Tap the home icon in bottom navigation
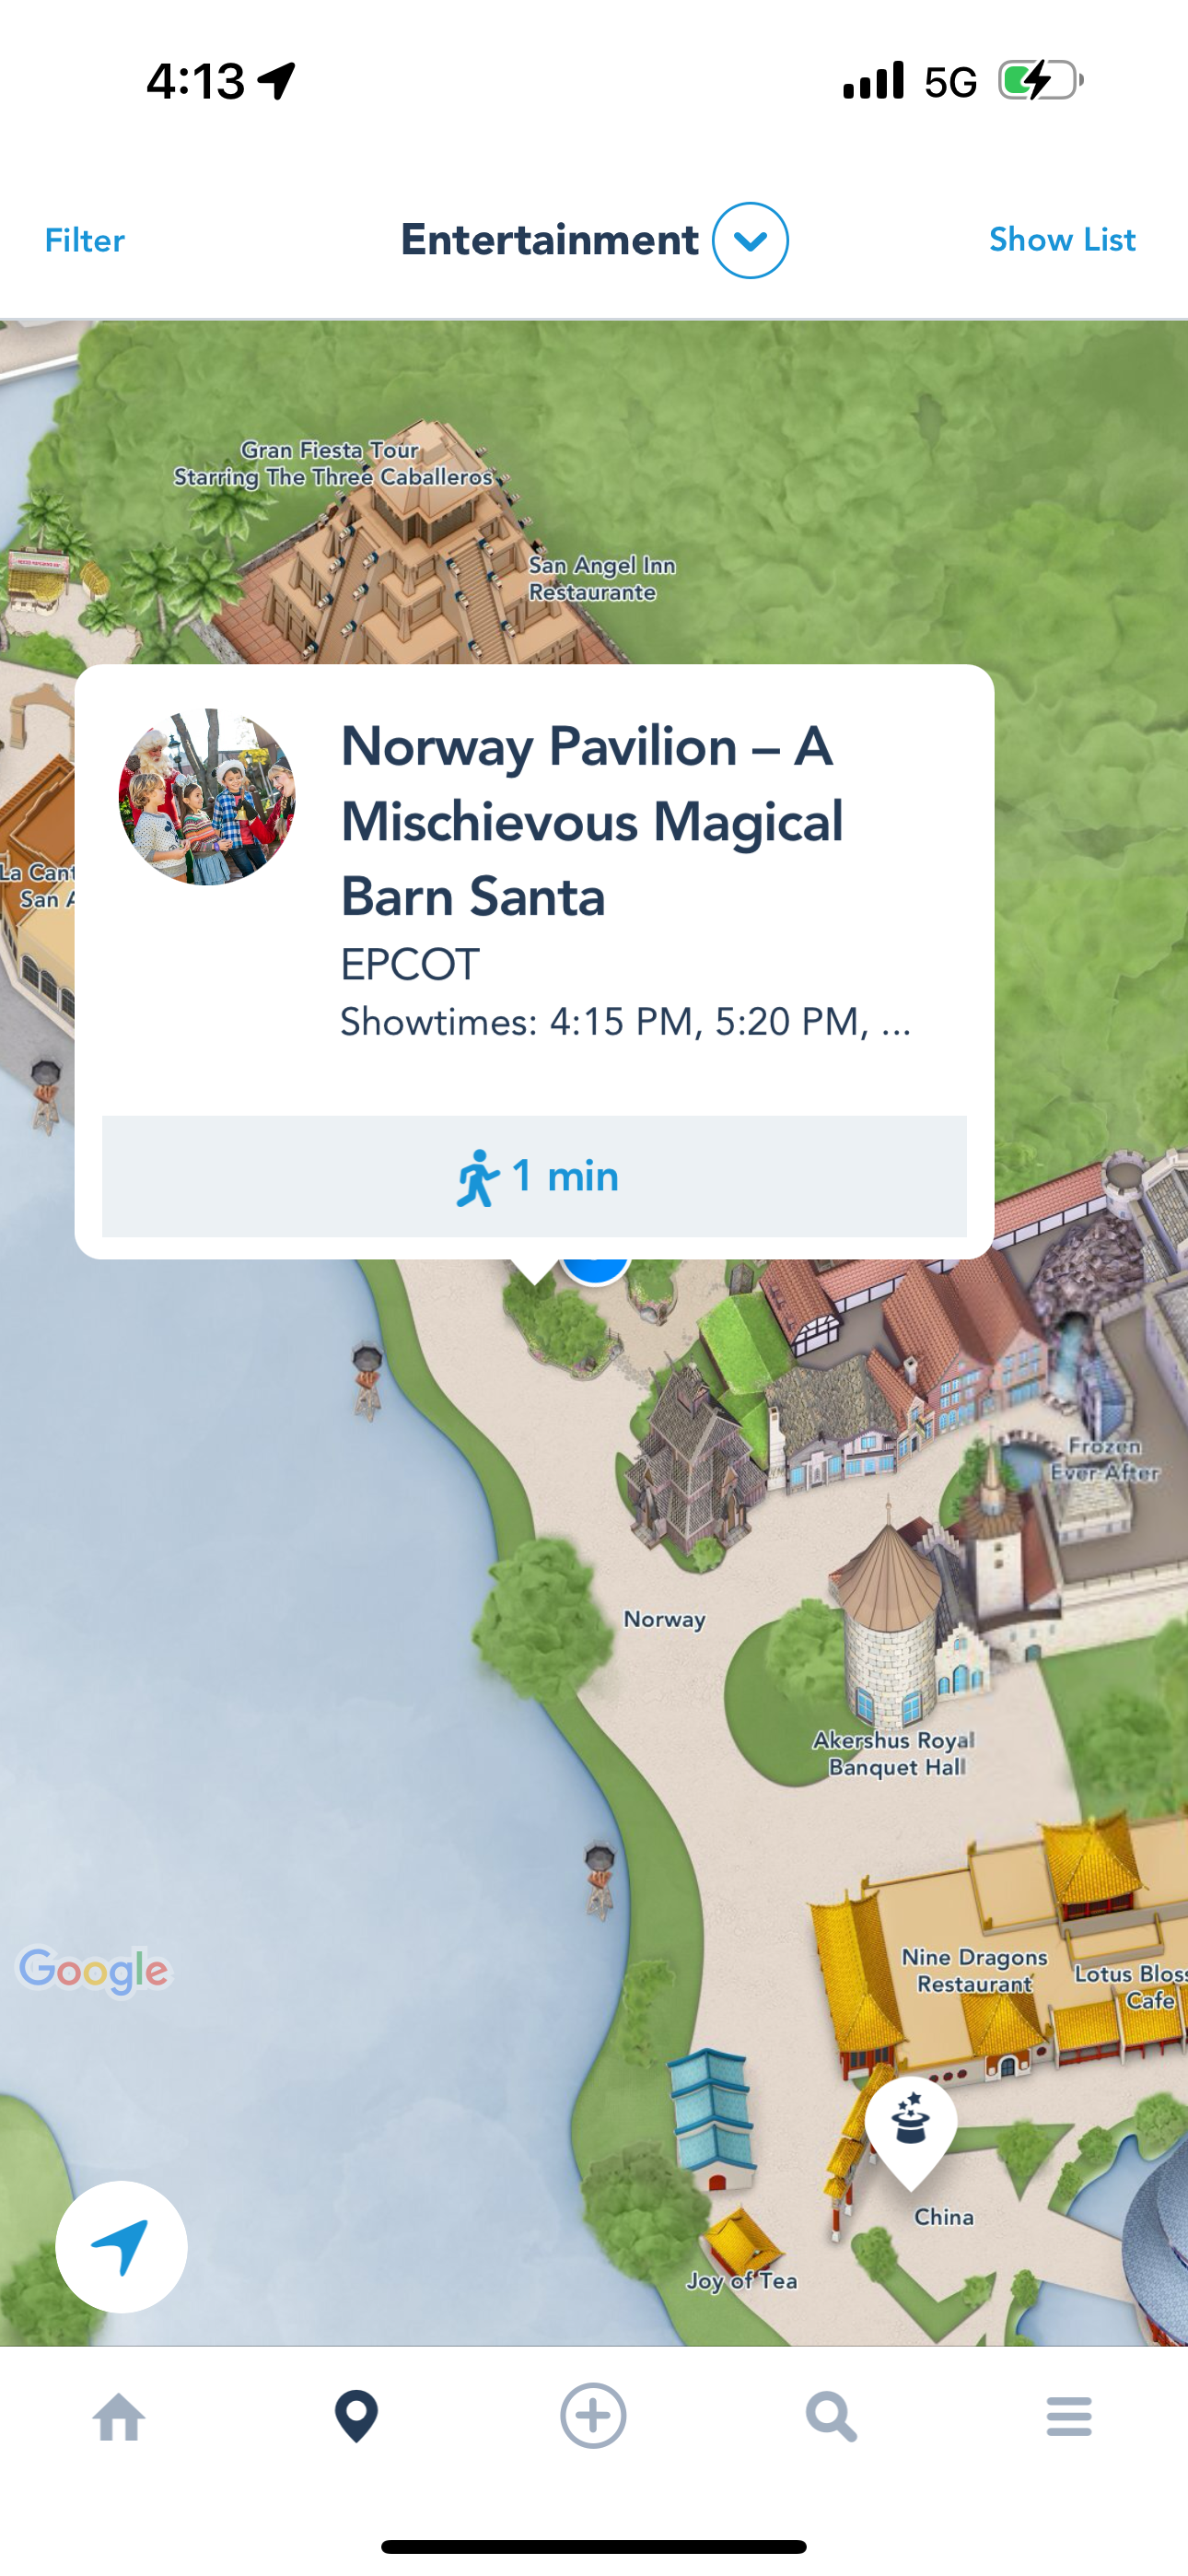 [119, 2418]
